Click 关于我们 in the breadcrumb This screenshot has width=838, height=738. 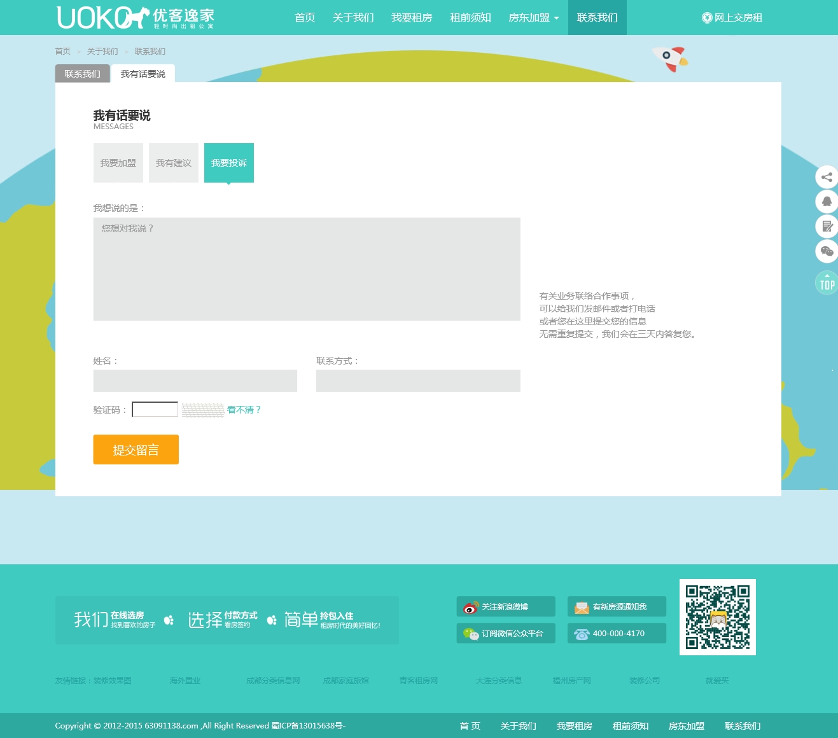click(x=102, y=52)
